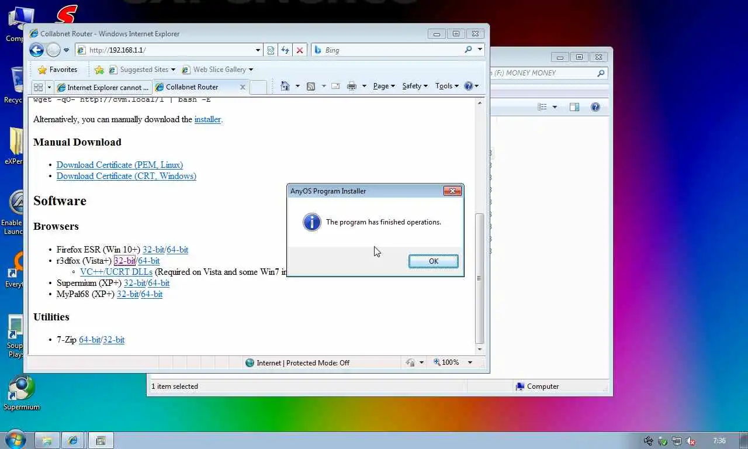
Task: Click the red Stop loading icon
Action: click(300, 50)
